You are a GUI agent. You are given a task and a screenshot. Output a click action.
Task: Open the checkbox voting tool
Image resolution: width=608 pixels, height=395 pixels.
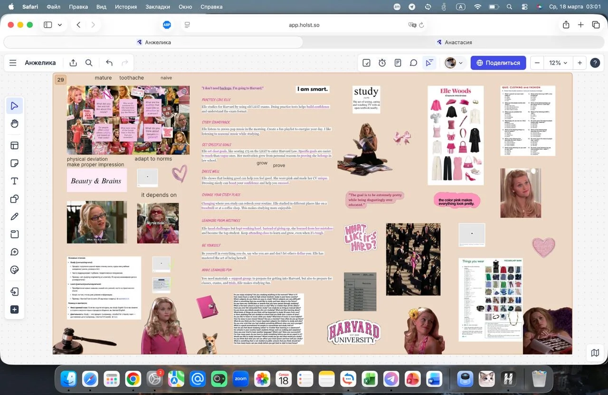click(x=366, y=63)
